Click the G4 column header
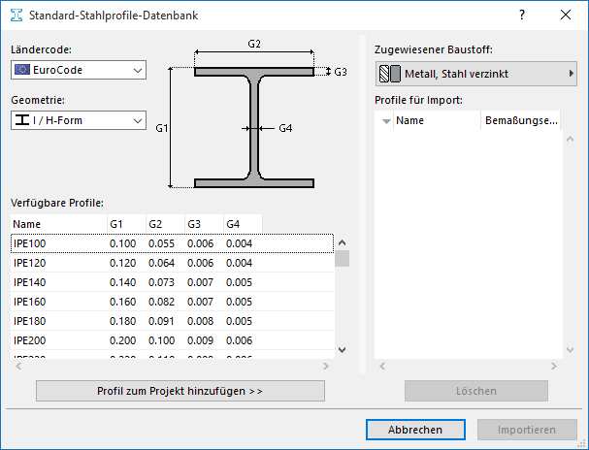This screenshot has height=450, width=589. point(243,224)
